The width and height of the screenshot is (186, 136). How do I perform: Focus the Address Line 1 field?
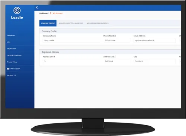tap(71, 61)
